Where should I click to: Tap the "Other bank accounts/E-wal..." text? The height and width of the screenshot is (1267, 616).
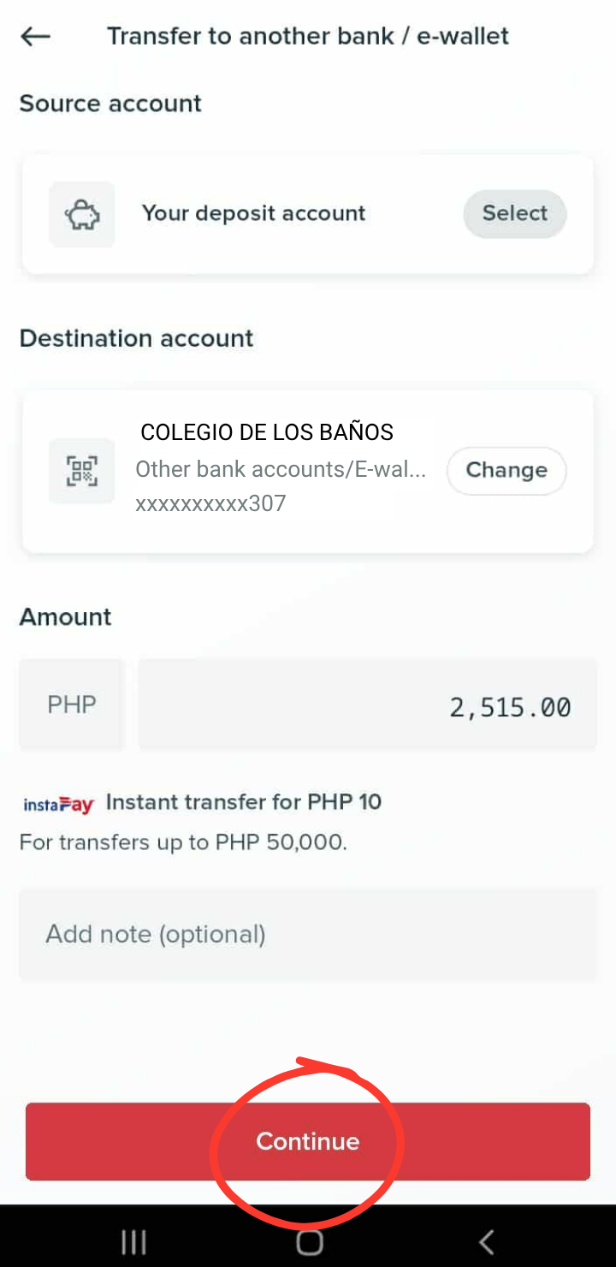point(281,469)
